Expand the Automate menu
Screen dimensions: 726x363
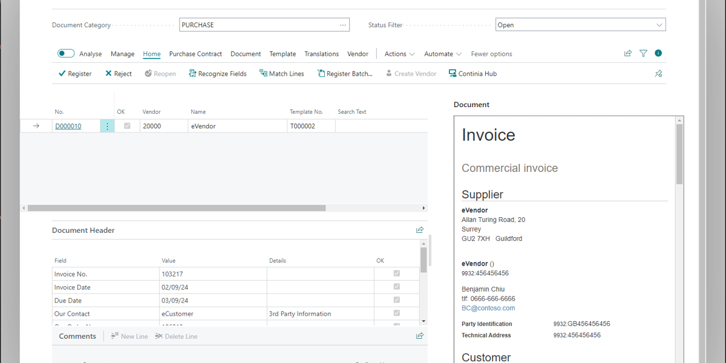pyautogui.click(x=442, y=54)
